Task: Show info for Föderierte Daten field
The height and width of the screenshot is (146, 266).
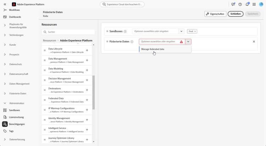Action: [132, 42]
